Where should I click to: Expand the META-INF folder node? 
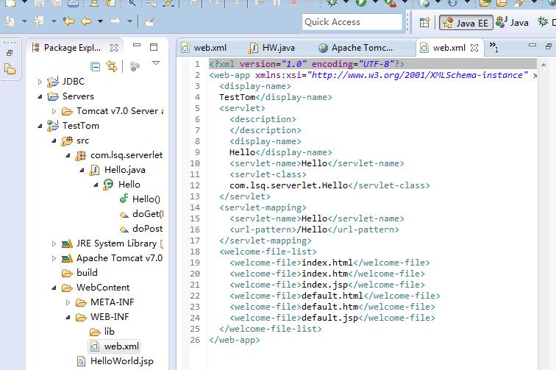[68, 302]
